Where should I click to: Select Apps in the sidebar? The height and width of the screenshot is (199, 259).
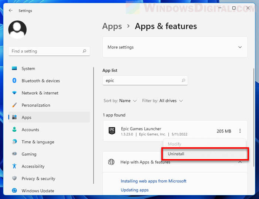click(x=49, y=117)
